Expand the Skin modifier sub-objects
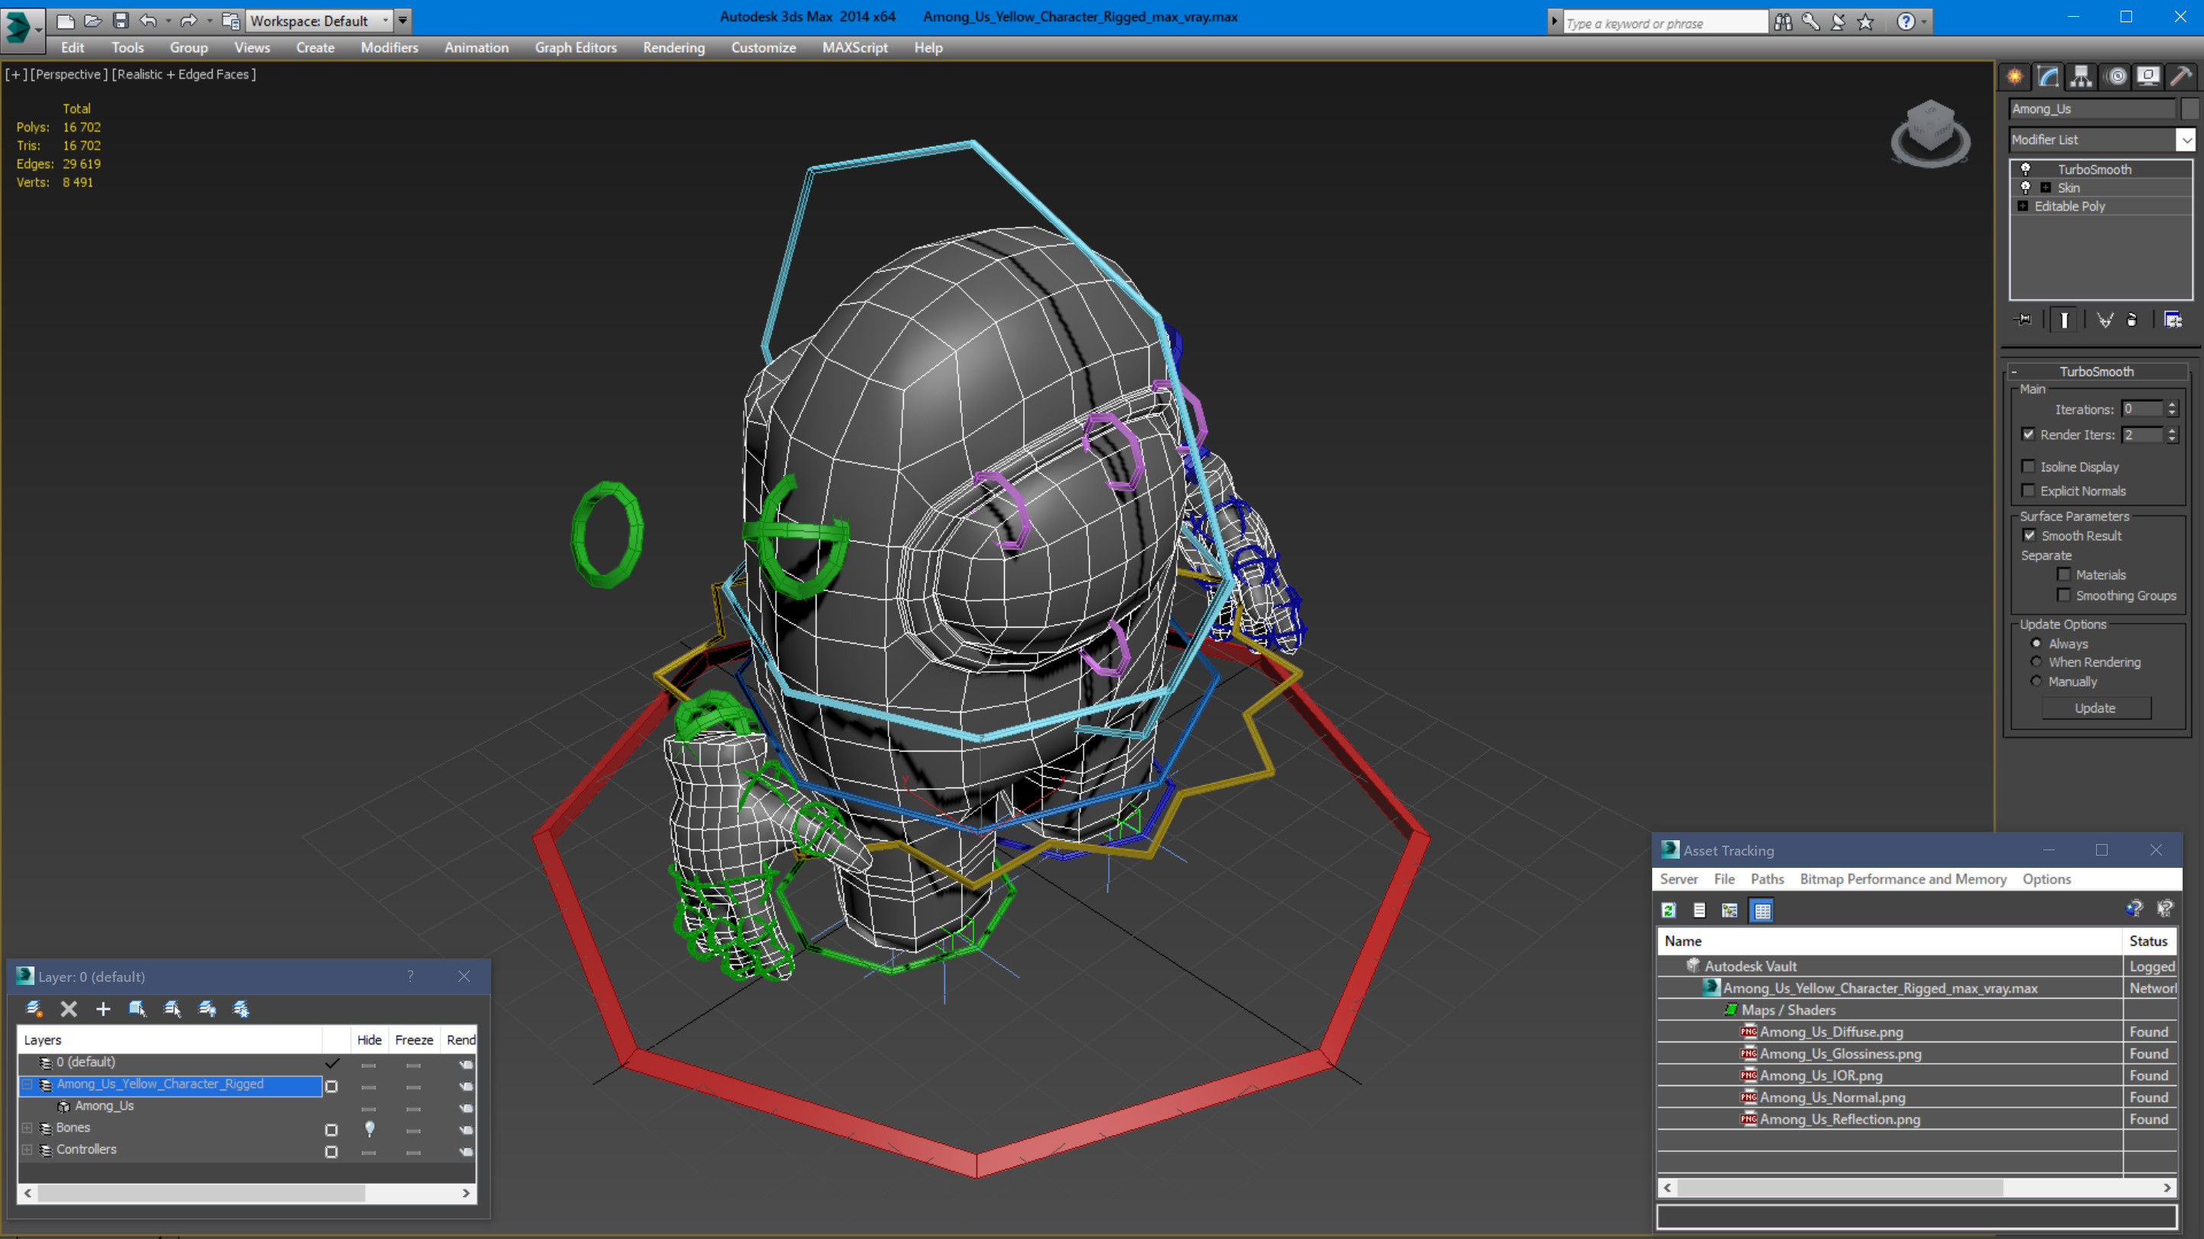The image size is (2204, 1239). click(x=2046, y=187)
